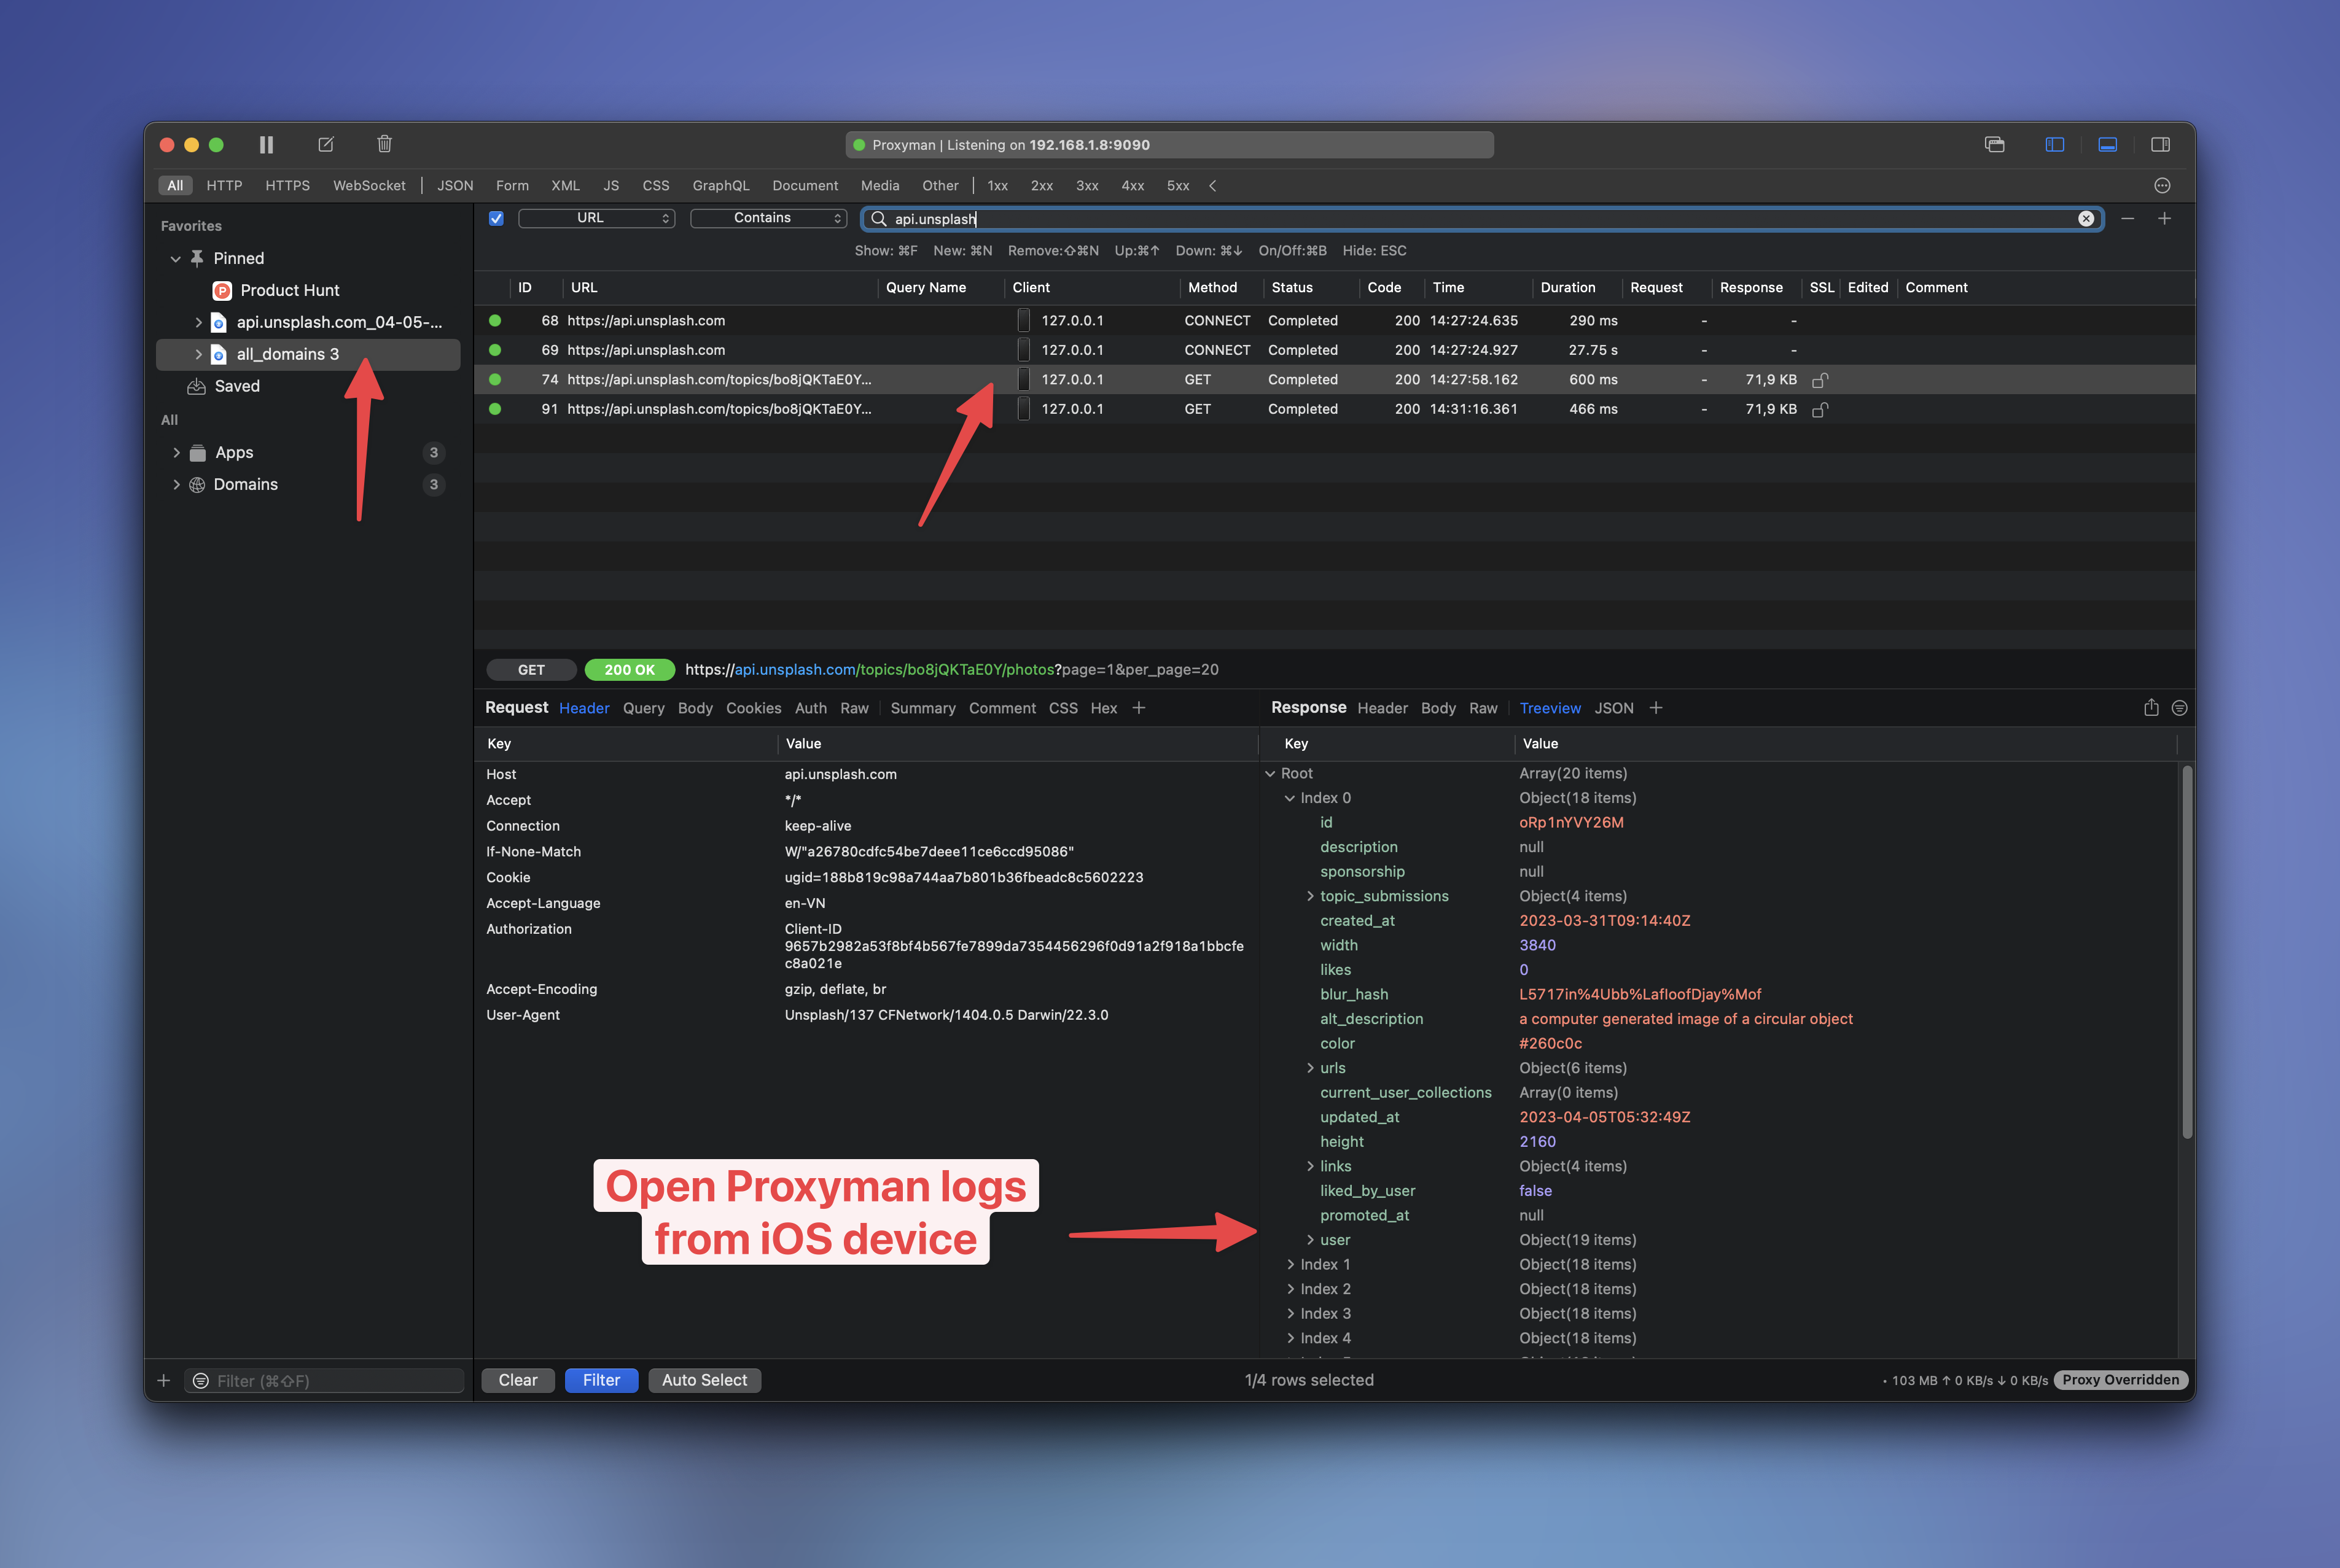Click the 200 OK status badge
2340x1568 pixels.
630,670
